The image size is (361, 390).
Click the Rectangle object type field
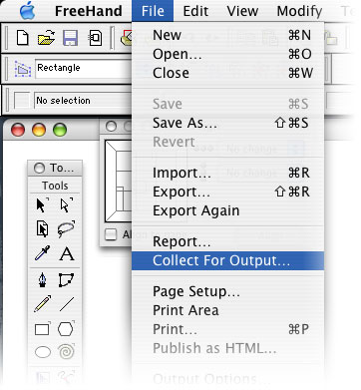click(84, 68)
